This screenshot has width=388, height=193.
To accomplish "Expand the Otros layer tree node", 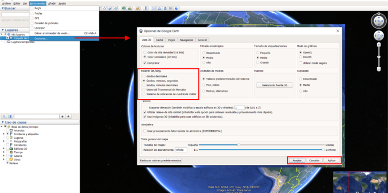I will pos(4,159).
